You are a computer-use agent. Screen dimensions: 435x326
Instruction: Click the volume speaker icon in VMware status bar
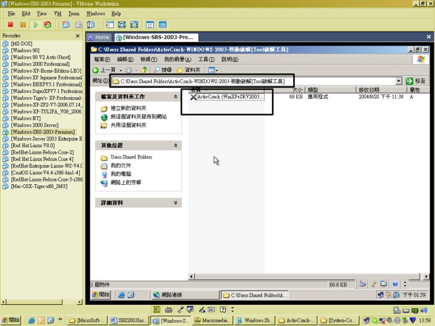click(x=424, y=310)
